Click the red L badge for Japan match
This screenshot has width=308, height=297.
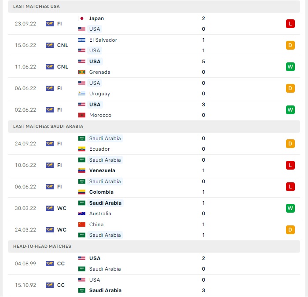[290, 24]
